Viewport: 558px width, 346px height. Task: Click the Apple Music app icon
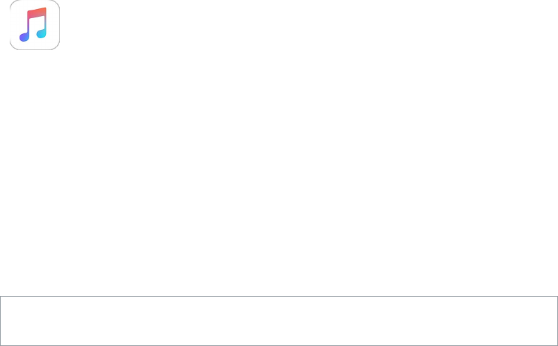pyautogui.click(x=35, y=25)
